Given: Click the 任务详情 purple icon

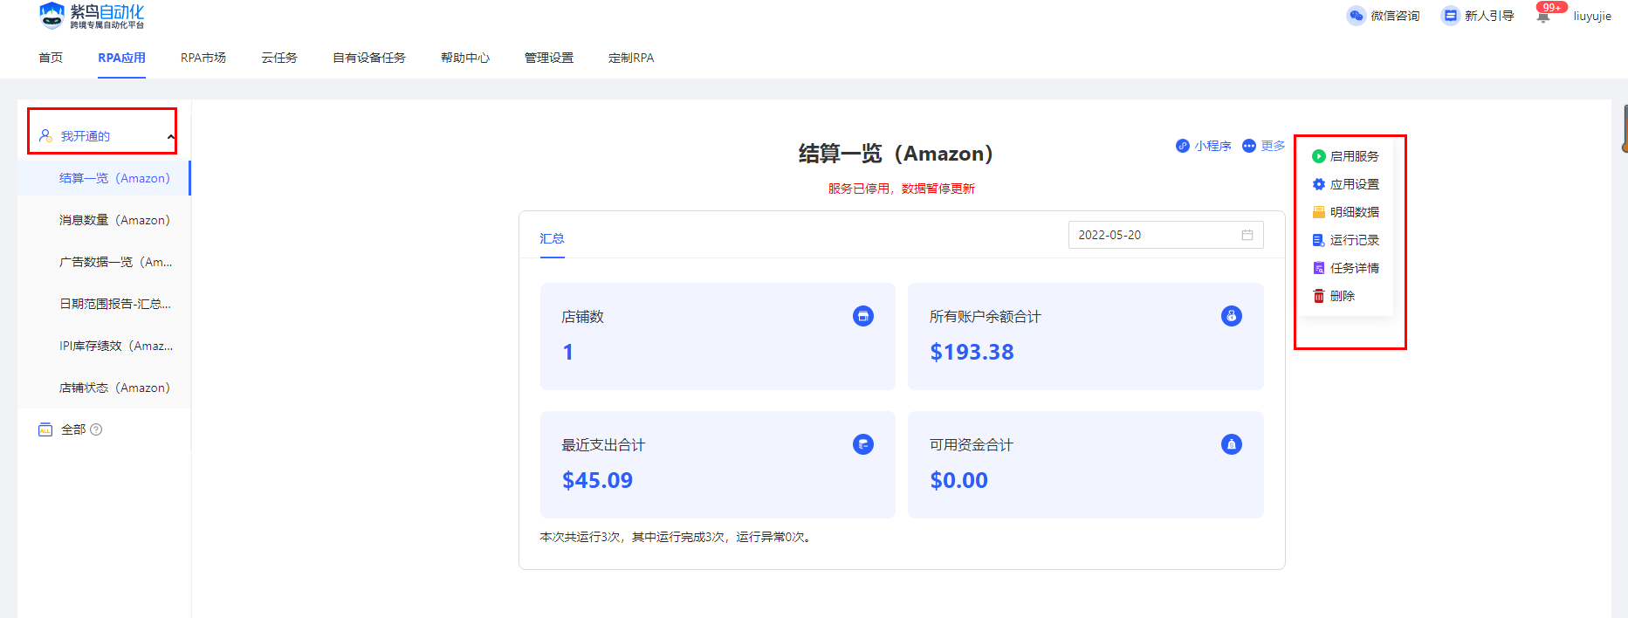Looking at the screenshot, I should point(1319,268).
